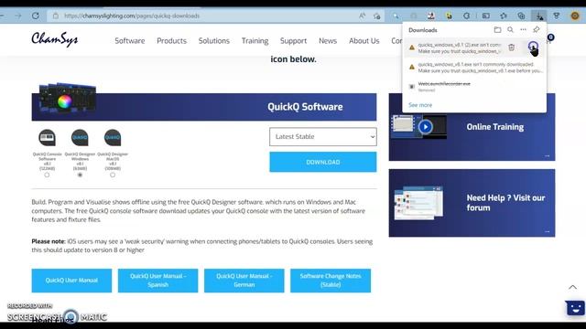Open the Solutions menu
The height and width of the screenshot is (329, 586).
point(213,40)
